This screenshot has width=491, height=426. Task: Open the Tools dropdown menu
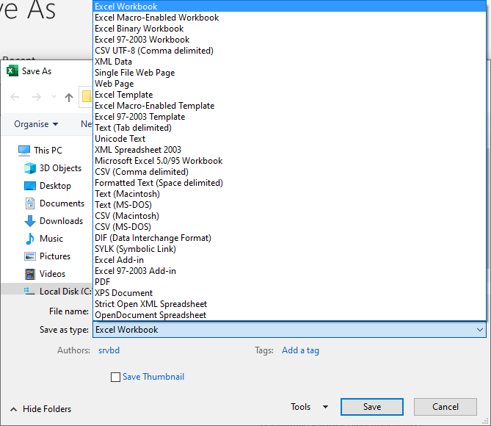click(310, 407)
